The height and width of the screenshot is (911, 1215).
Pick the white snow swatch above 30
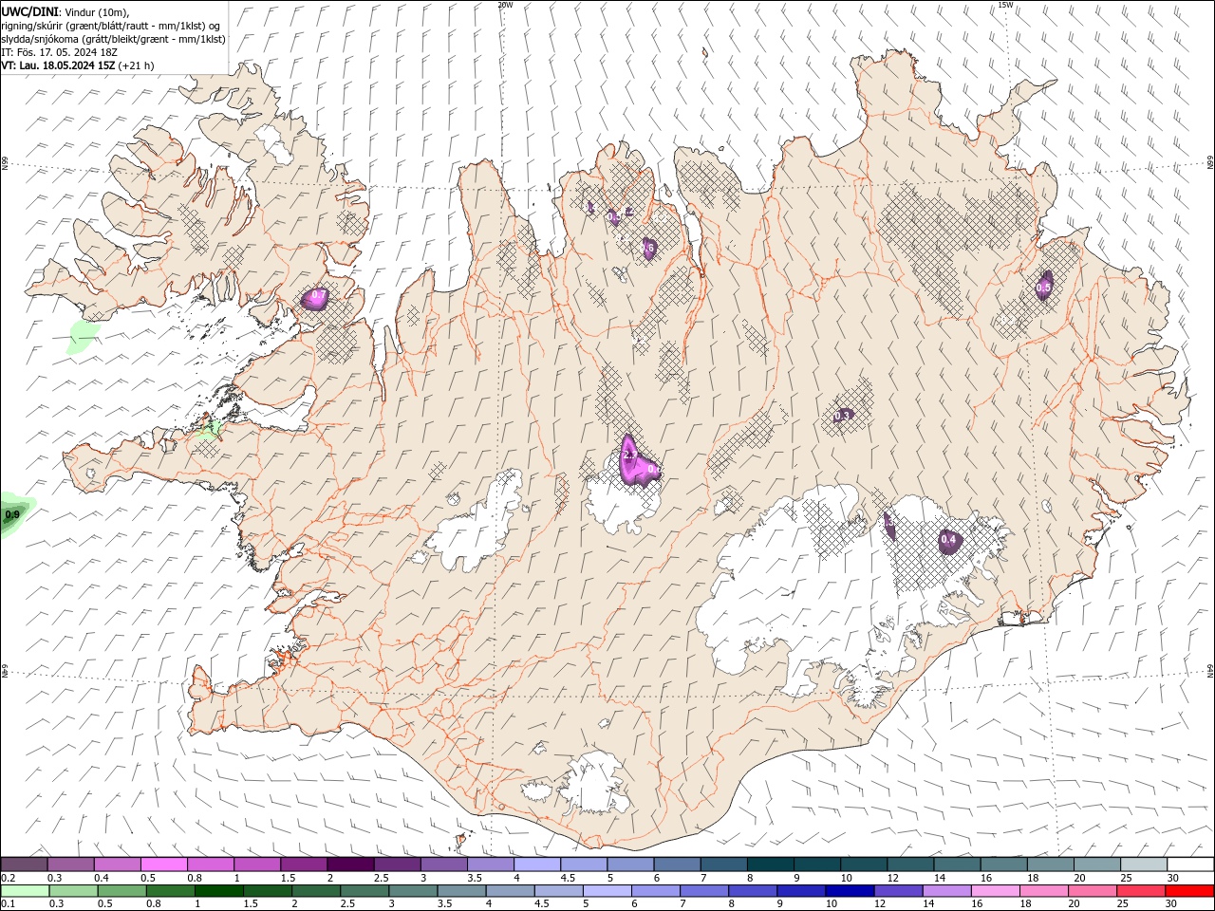[x=1189, y=865]
